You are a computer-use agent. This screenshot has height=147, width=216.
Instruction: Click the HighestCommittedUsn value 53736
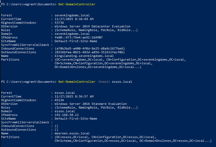click(59, 23)
